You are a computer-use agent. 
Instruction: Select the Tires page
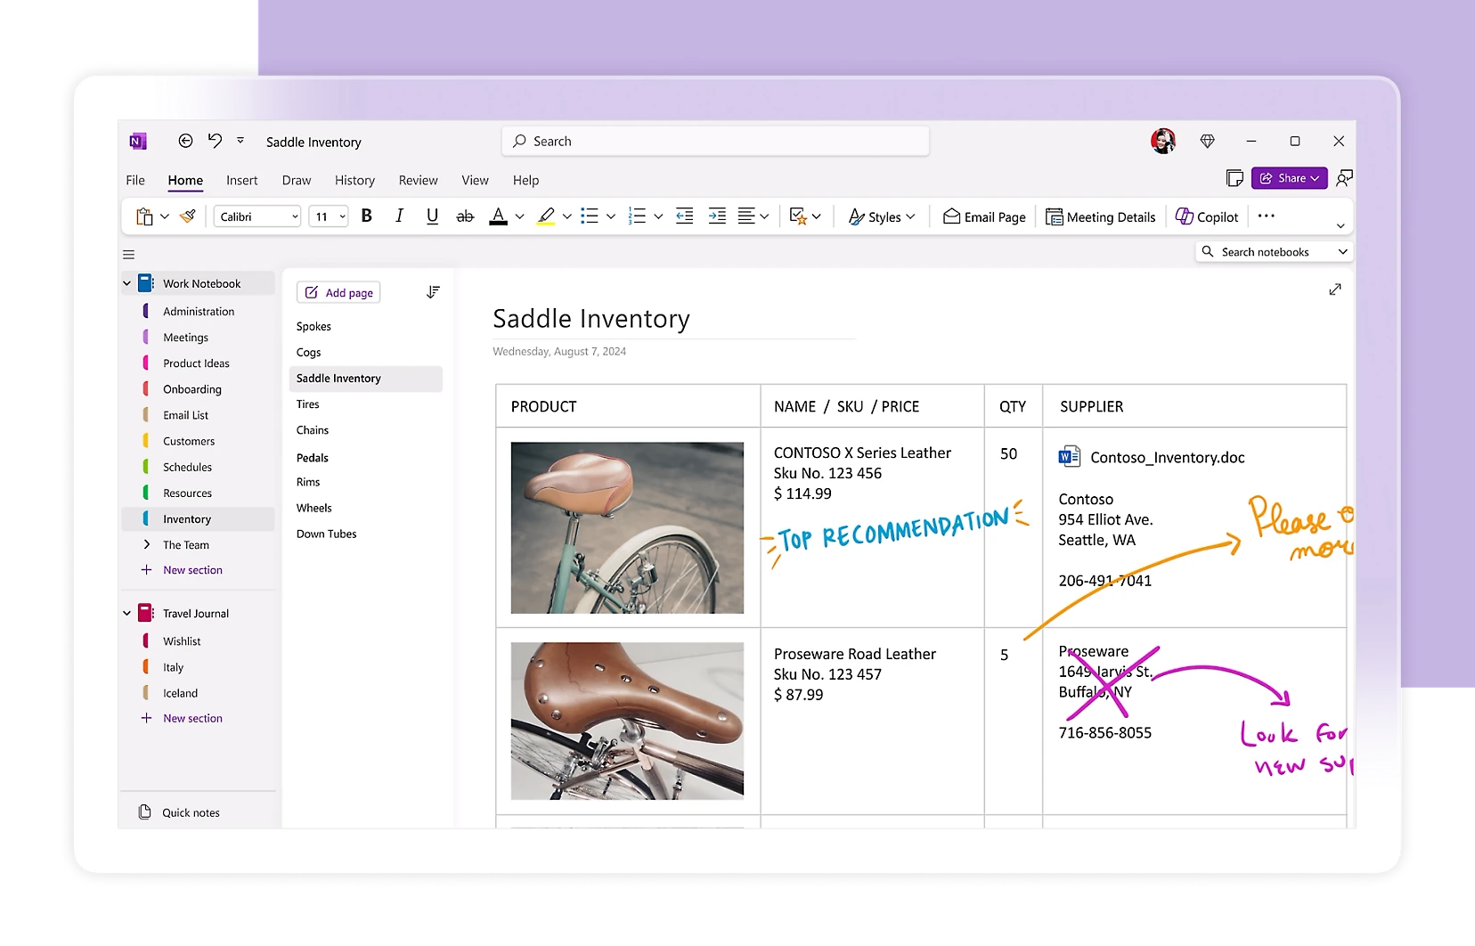coord(365,404)
